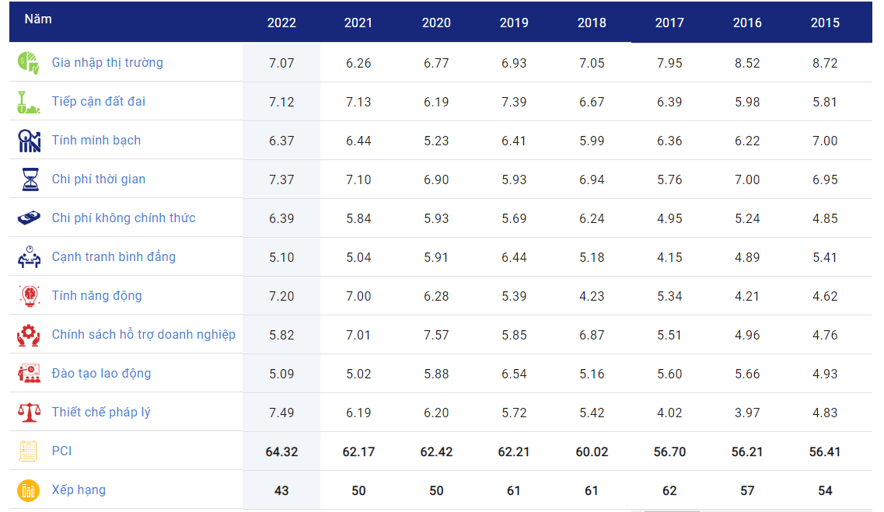Click the 2022 rank value 43
This screenshot has height=512, width=884.
point(281,490)
